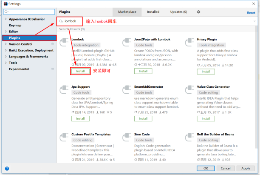The image size is (260, 175).
Task: Open the Custom Postfix Templates plugin icon
Action: 64,137
